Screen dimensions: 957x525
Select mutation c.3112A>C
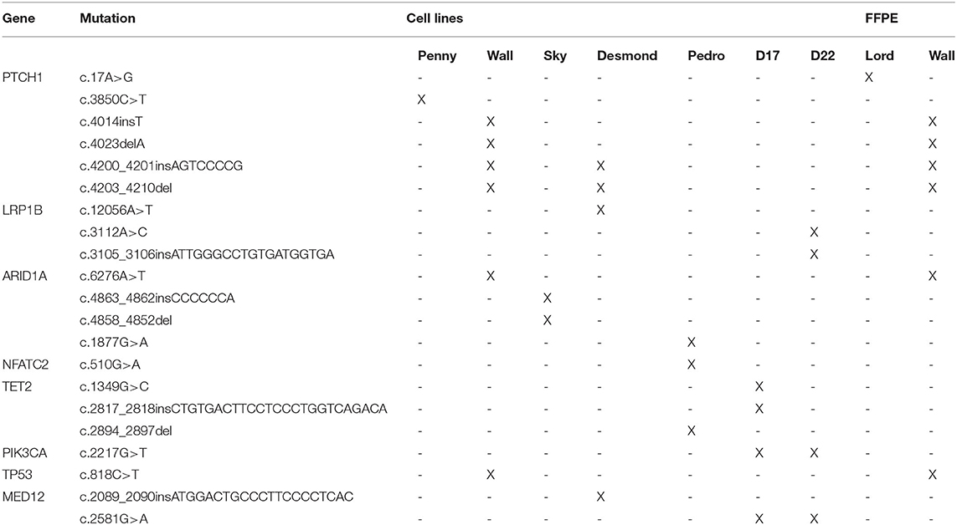click(114, 232)
